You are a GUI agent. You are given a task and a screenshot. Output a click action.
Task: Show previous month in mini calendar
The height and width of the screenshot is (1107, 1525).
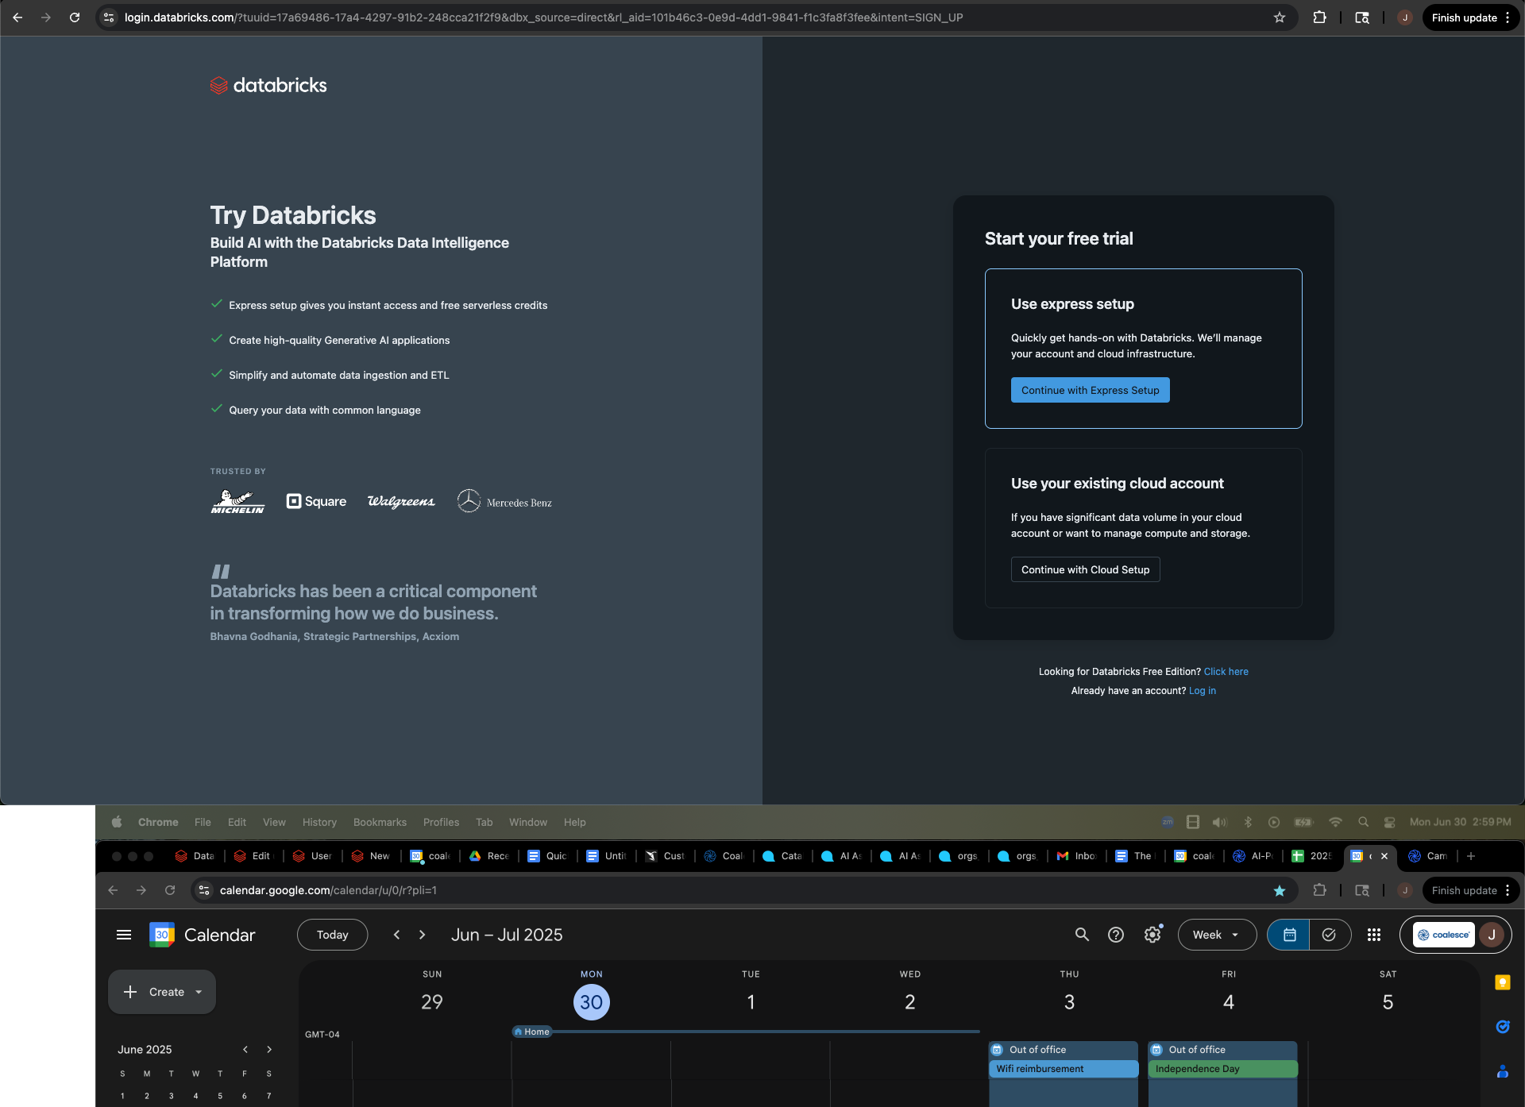(245, 1049)
